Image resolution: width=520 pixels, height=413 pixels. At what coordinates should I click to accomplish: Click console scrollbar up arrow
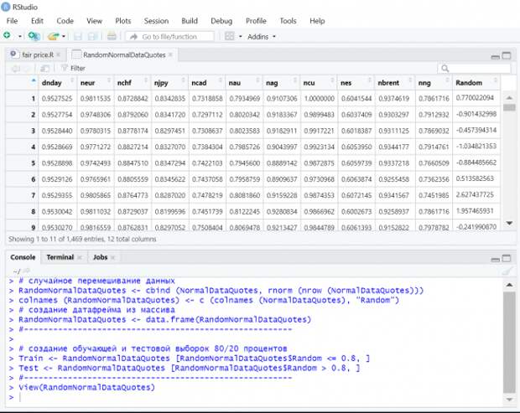tap(509, 285)
